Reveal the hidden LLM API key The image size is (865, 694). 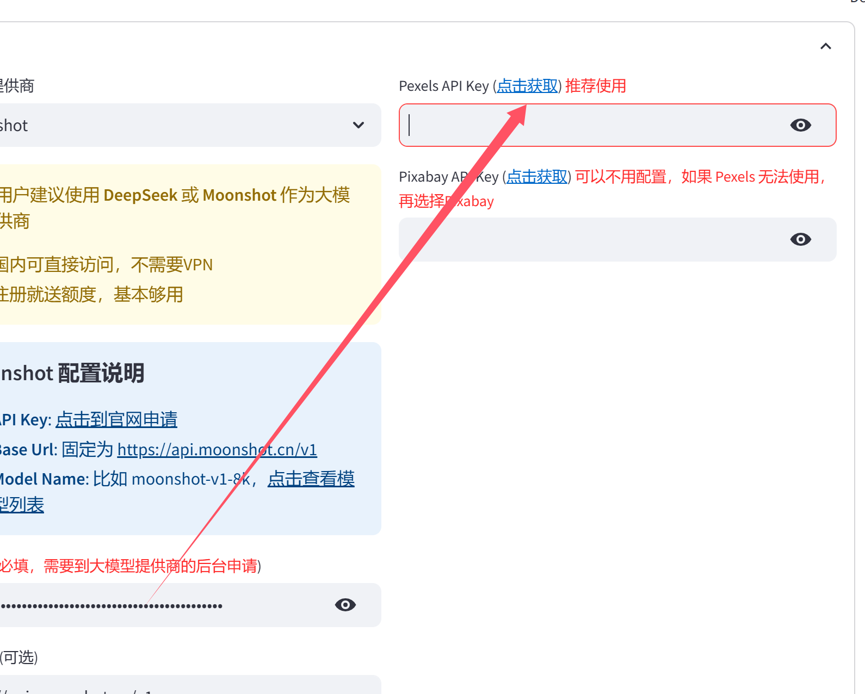pyautogui.click(x=345, y=605)
